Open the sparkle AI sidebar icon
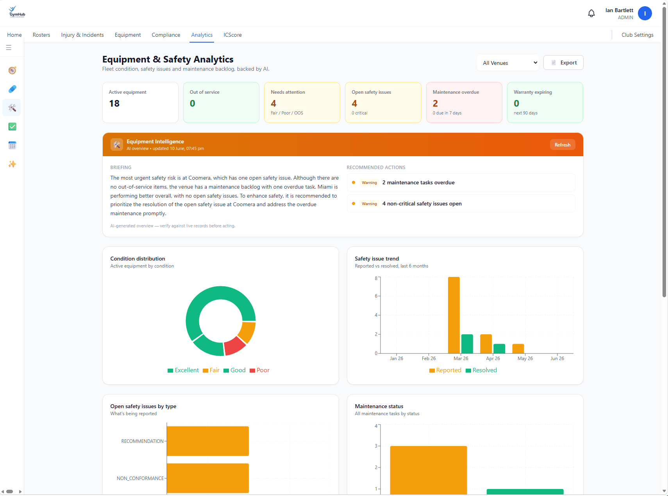Viewport: 668px width, 496px height. [x=12, y=164]
